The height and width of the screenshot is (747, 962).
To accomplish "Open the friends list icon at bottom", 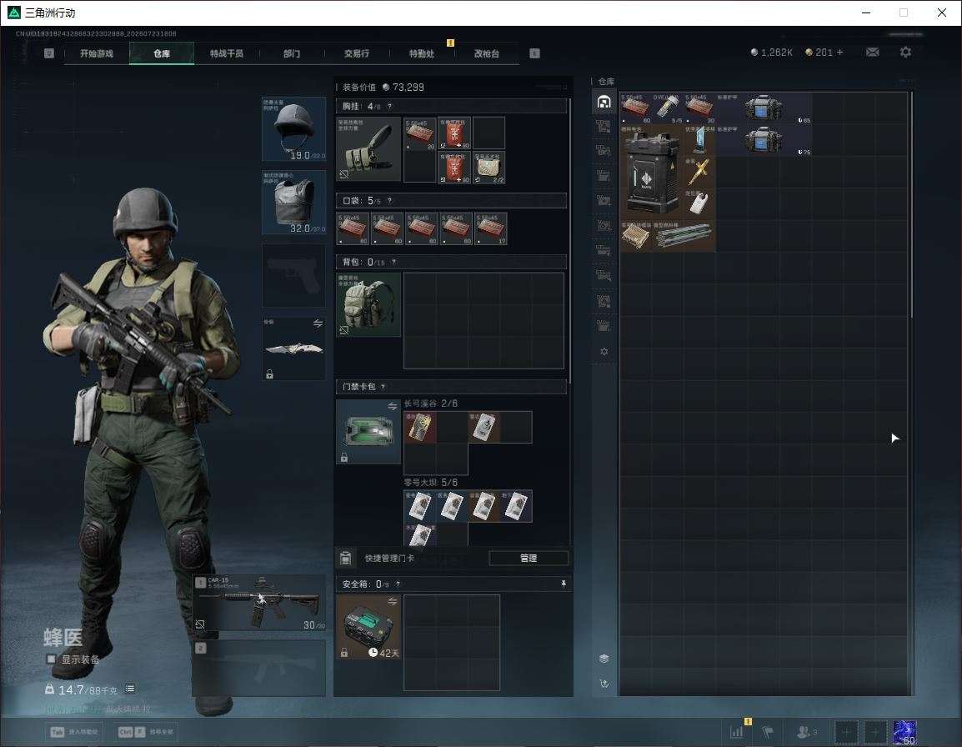I will tap(806, 732).
